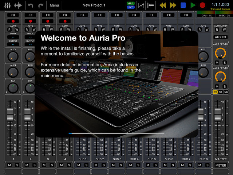
Task: Select the 5/6 aux bank tab
Action: coord(226,92)
